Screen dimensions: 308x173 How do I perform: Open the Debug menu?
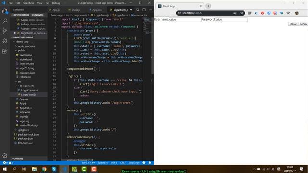(x=56, y=3)
